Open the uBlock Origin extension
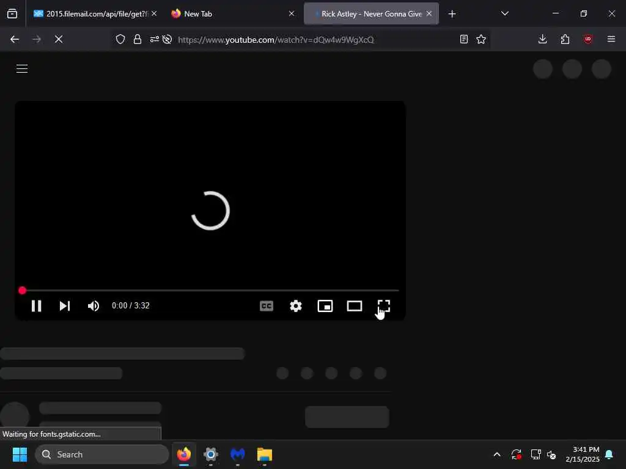Viewport: 626px width, 469px height. 587,39
